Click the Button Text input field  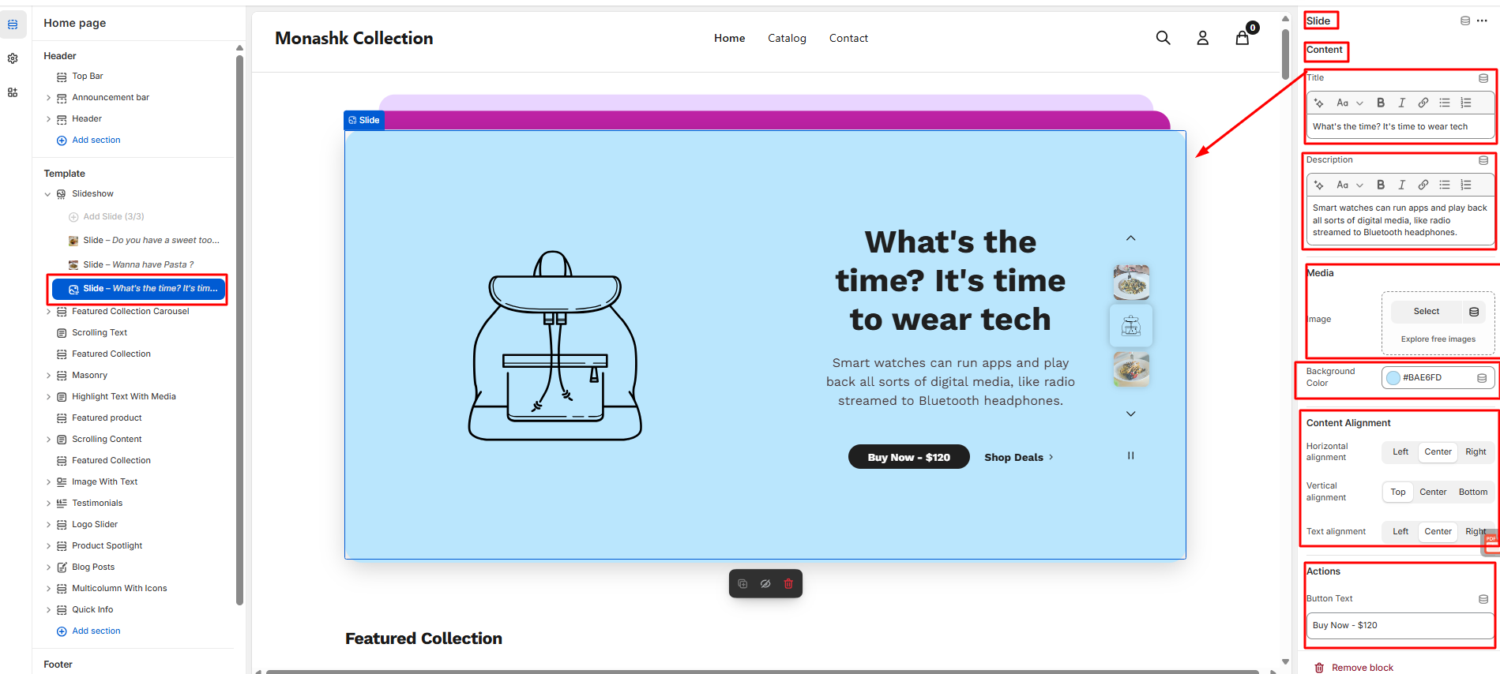pos(1399,625)
